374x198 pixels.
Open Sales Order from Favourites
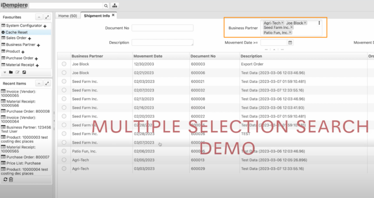(x=16, y=38)
